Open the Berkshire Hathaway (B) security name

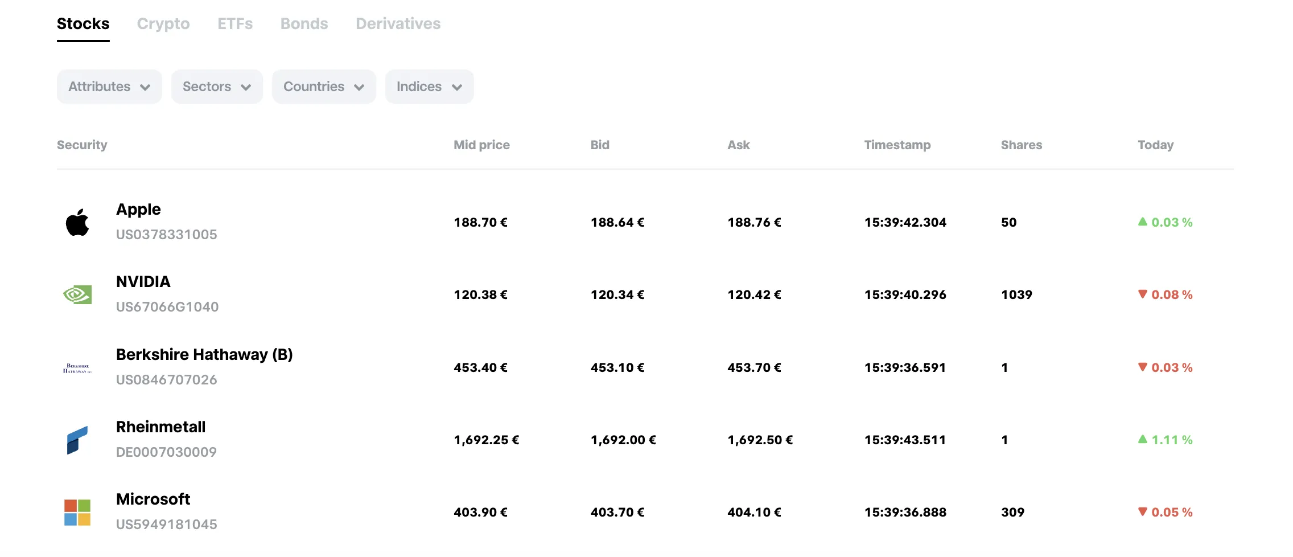204,355
